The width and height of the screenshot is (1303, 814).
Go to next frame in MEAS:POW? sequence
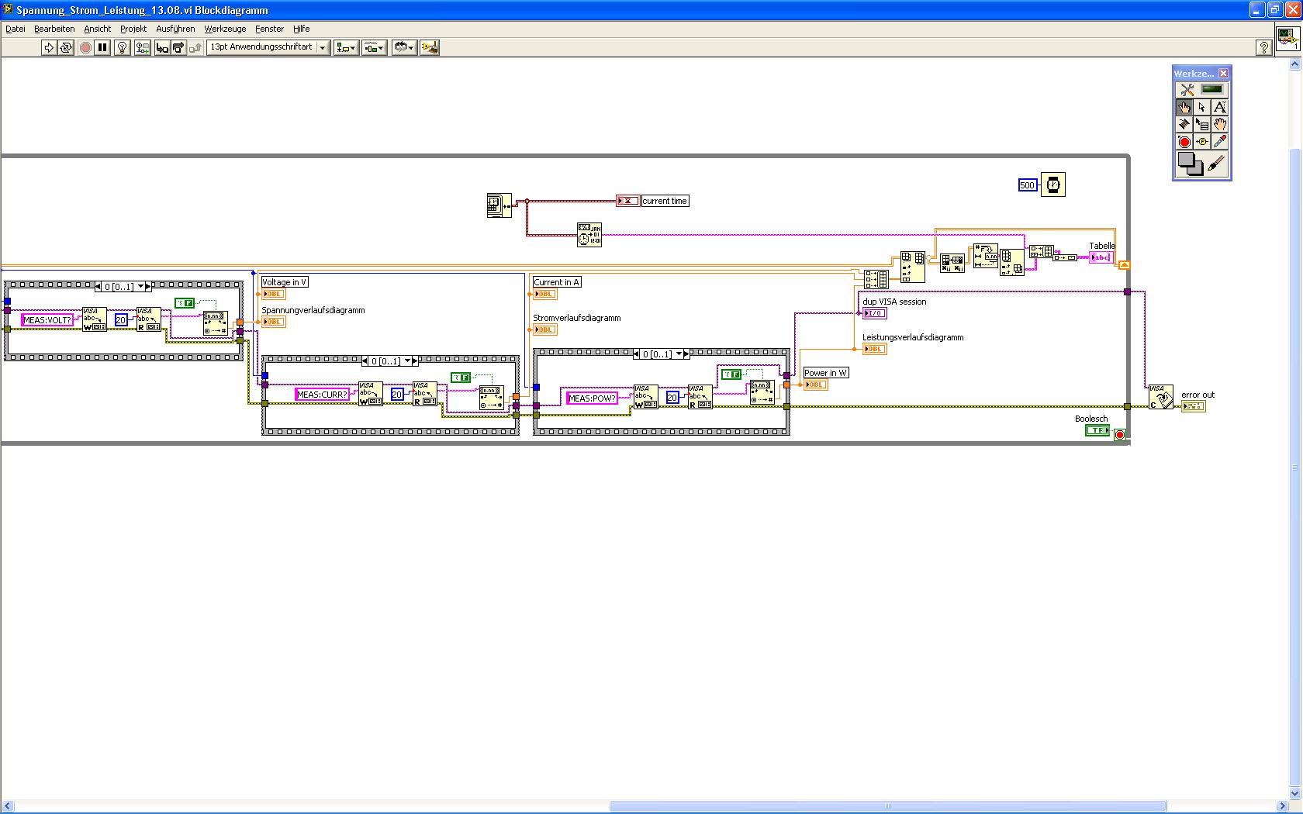(x=687, y=354)
